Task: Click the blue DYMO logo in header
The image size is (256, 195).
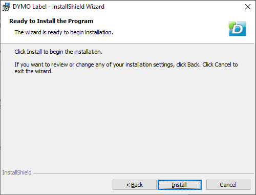Action: point(238,29)
